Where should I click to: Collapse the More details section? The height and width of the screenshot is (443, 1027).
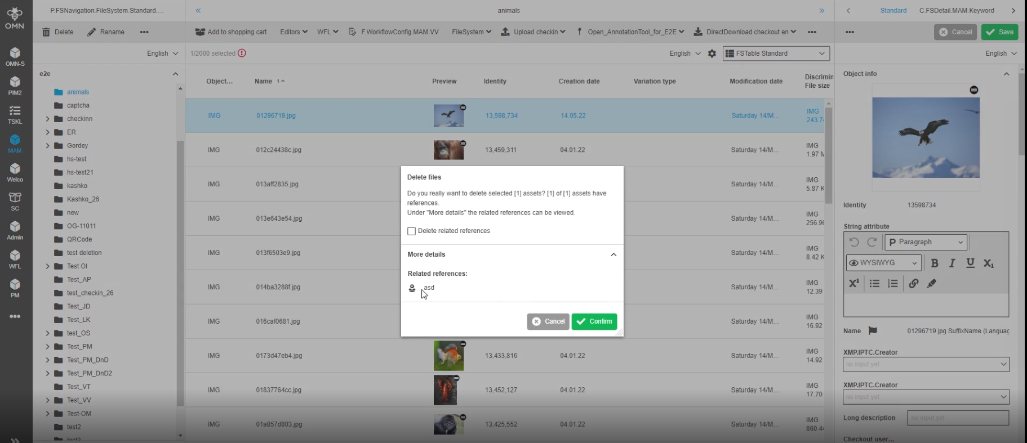(x=613, y=254)
